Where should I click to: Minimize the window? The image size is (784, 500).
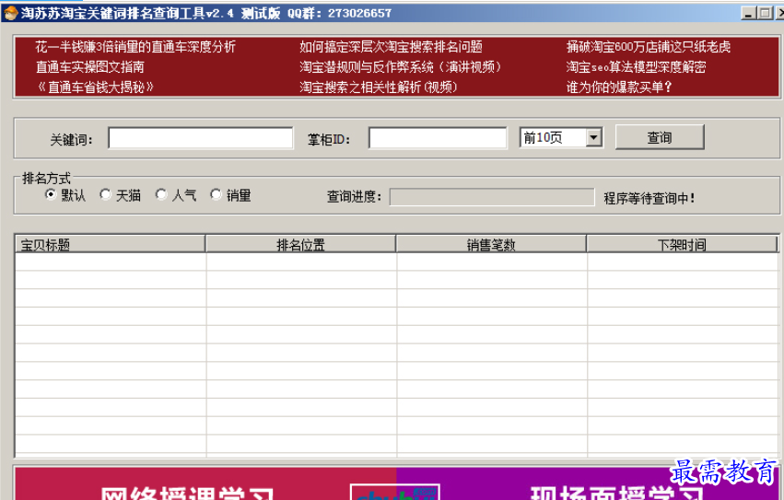[x=748, y=14]
